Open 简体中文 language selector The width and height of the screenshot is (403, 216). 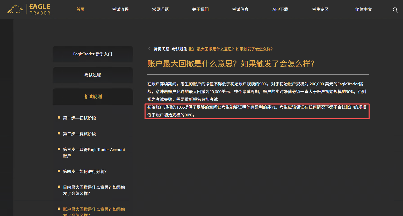point(363,9)
